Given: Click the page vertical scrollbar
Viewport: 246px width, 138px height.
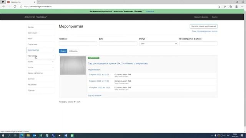Looking at the screenshot, I should point(245,69).
